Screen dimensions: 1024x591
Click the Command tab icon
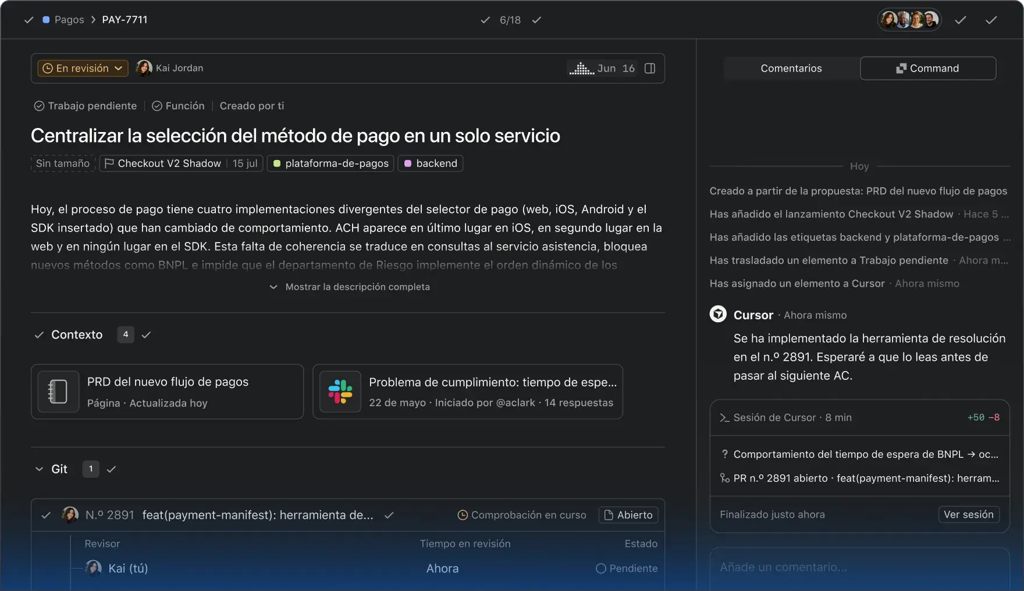tap(901, 68)
